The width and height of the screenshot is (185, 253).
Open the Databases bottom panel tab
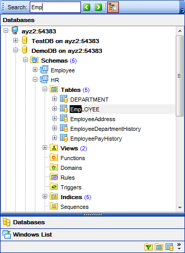(x=92, y=222)
